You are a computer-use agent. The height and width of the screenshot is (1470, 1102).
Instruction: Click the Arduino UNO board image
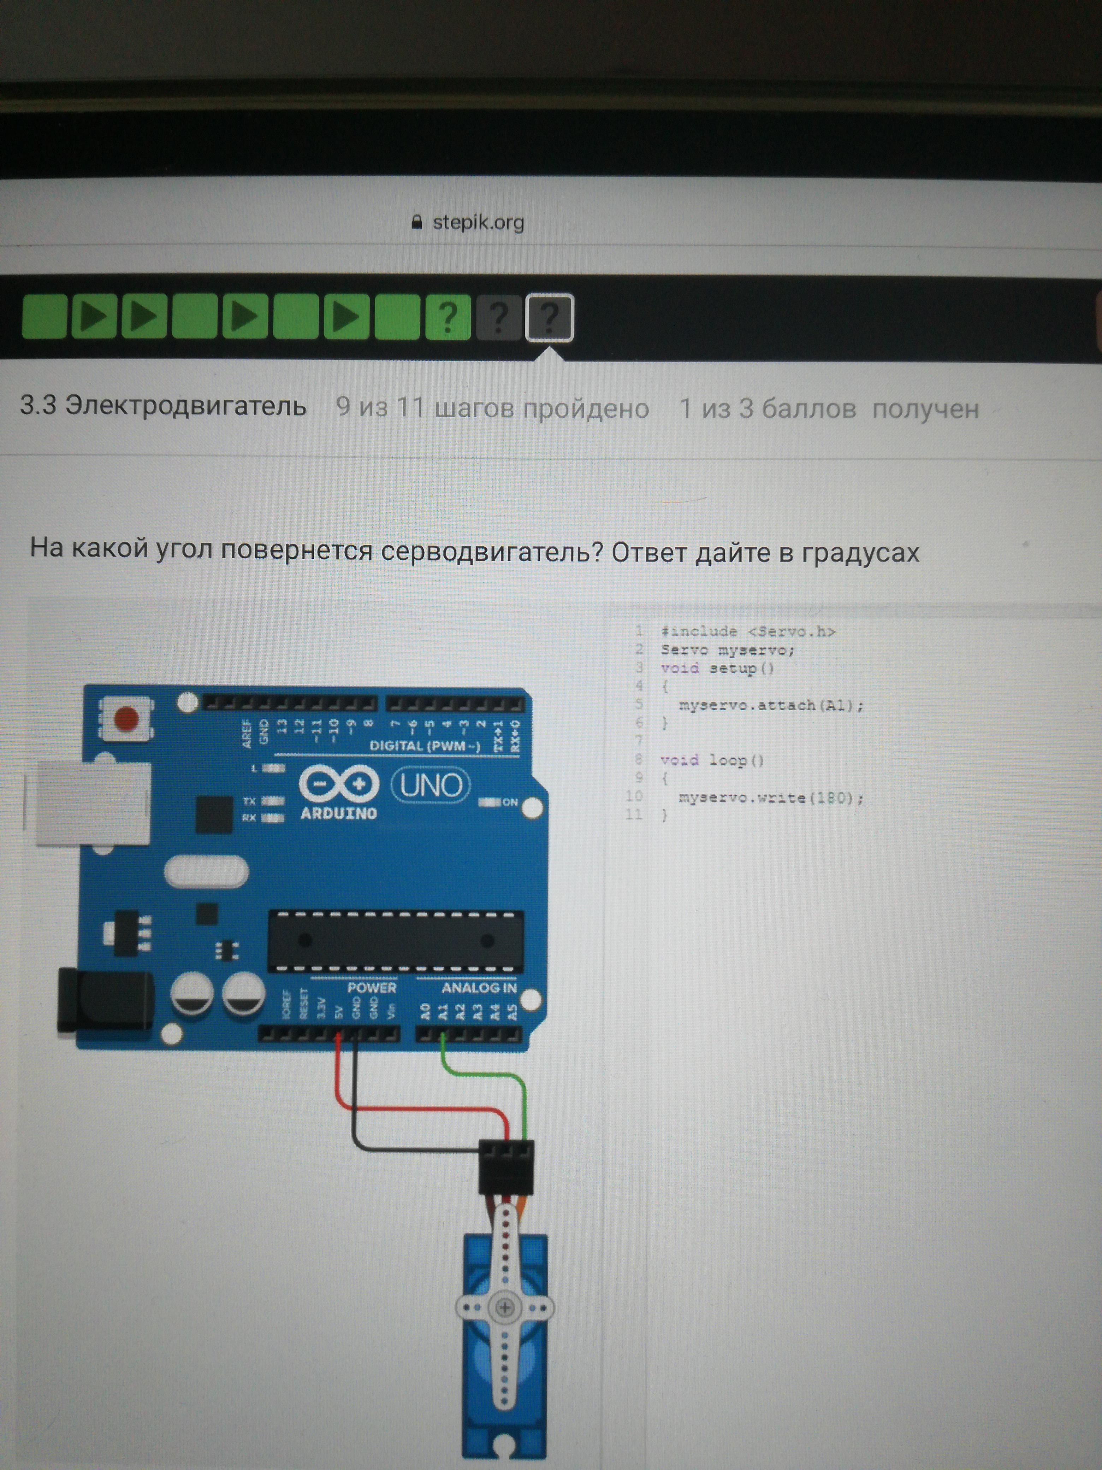312,864
